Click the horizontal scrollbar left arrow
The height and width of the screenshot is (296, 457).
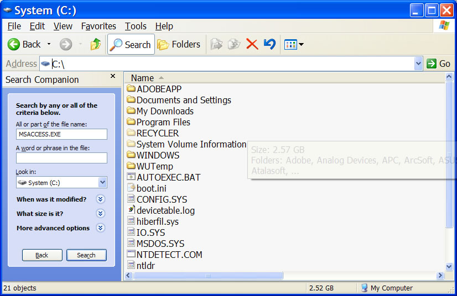point(128,276)
